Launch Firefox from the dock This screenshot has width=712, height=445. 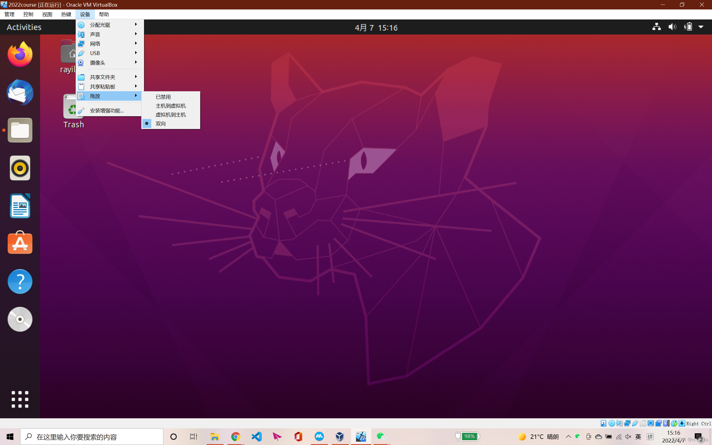(20, 54)
